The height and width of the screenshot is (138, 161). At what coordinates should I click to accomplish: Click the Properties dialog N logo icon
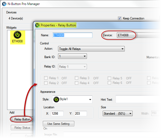pos(37,25)
